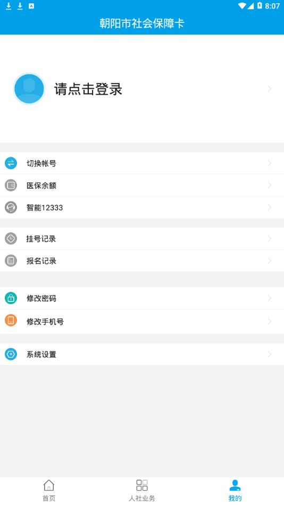Open the 报名记录 entry

[142, 260]
